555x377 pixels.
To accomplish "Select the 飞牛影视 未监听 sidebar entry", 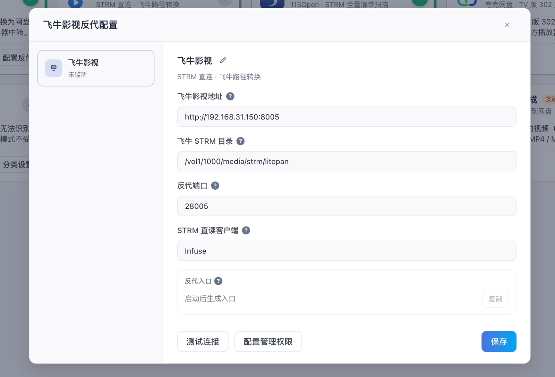I will pos(96,68).
